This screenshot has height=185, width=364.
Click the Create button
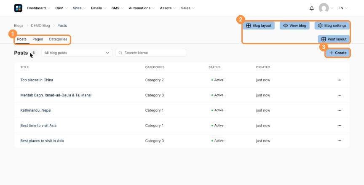pos(337,53)
